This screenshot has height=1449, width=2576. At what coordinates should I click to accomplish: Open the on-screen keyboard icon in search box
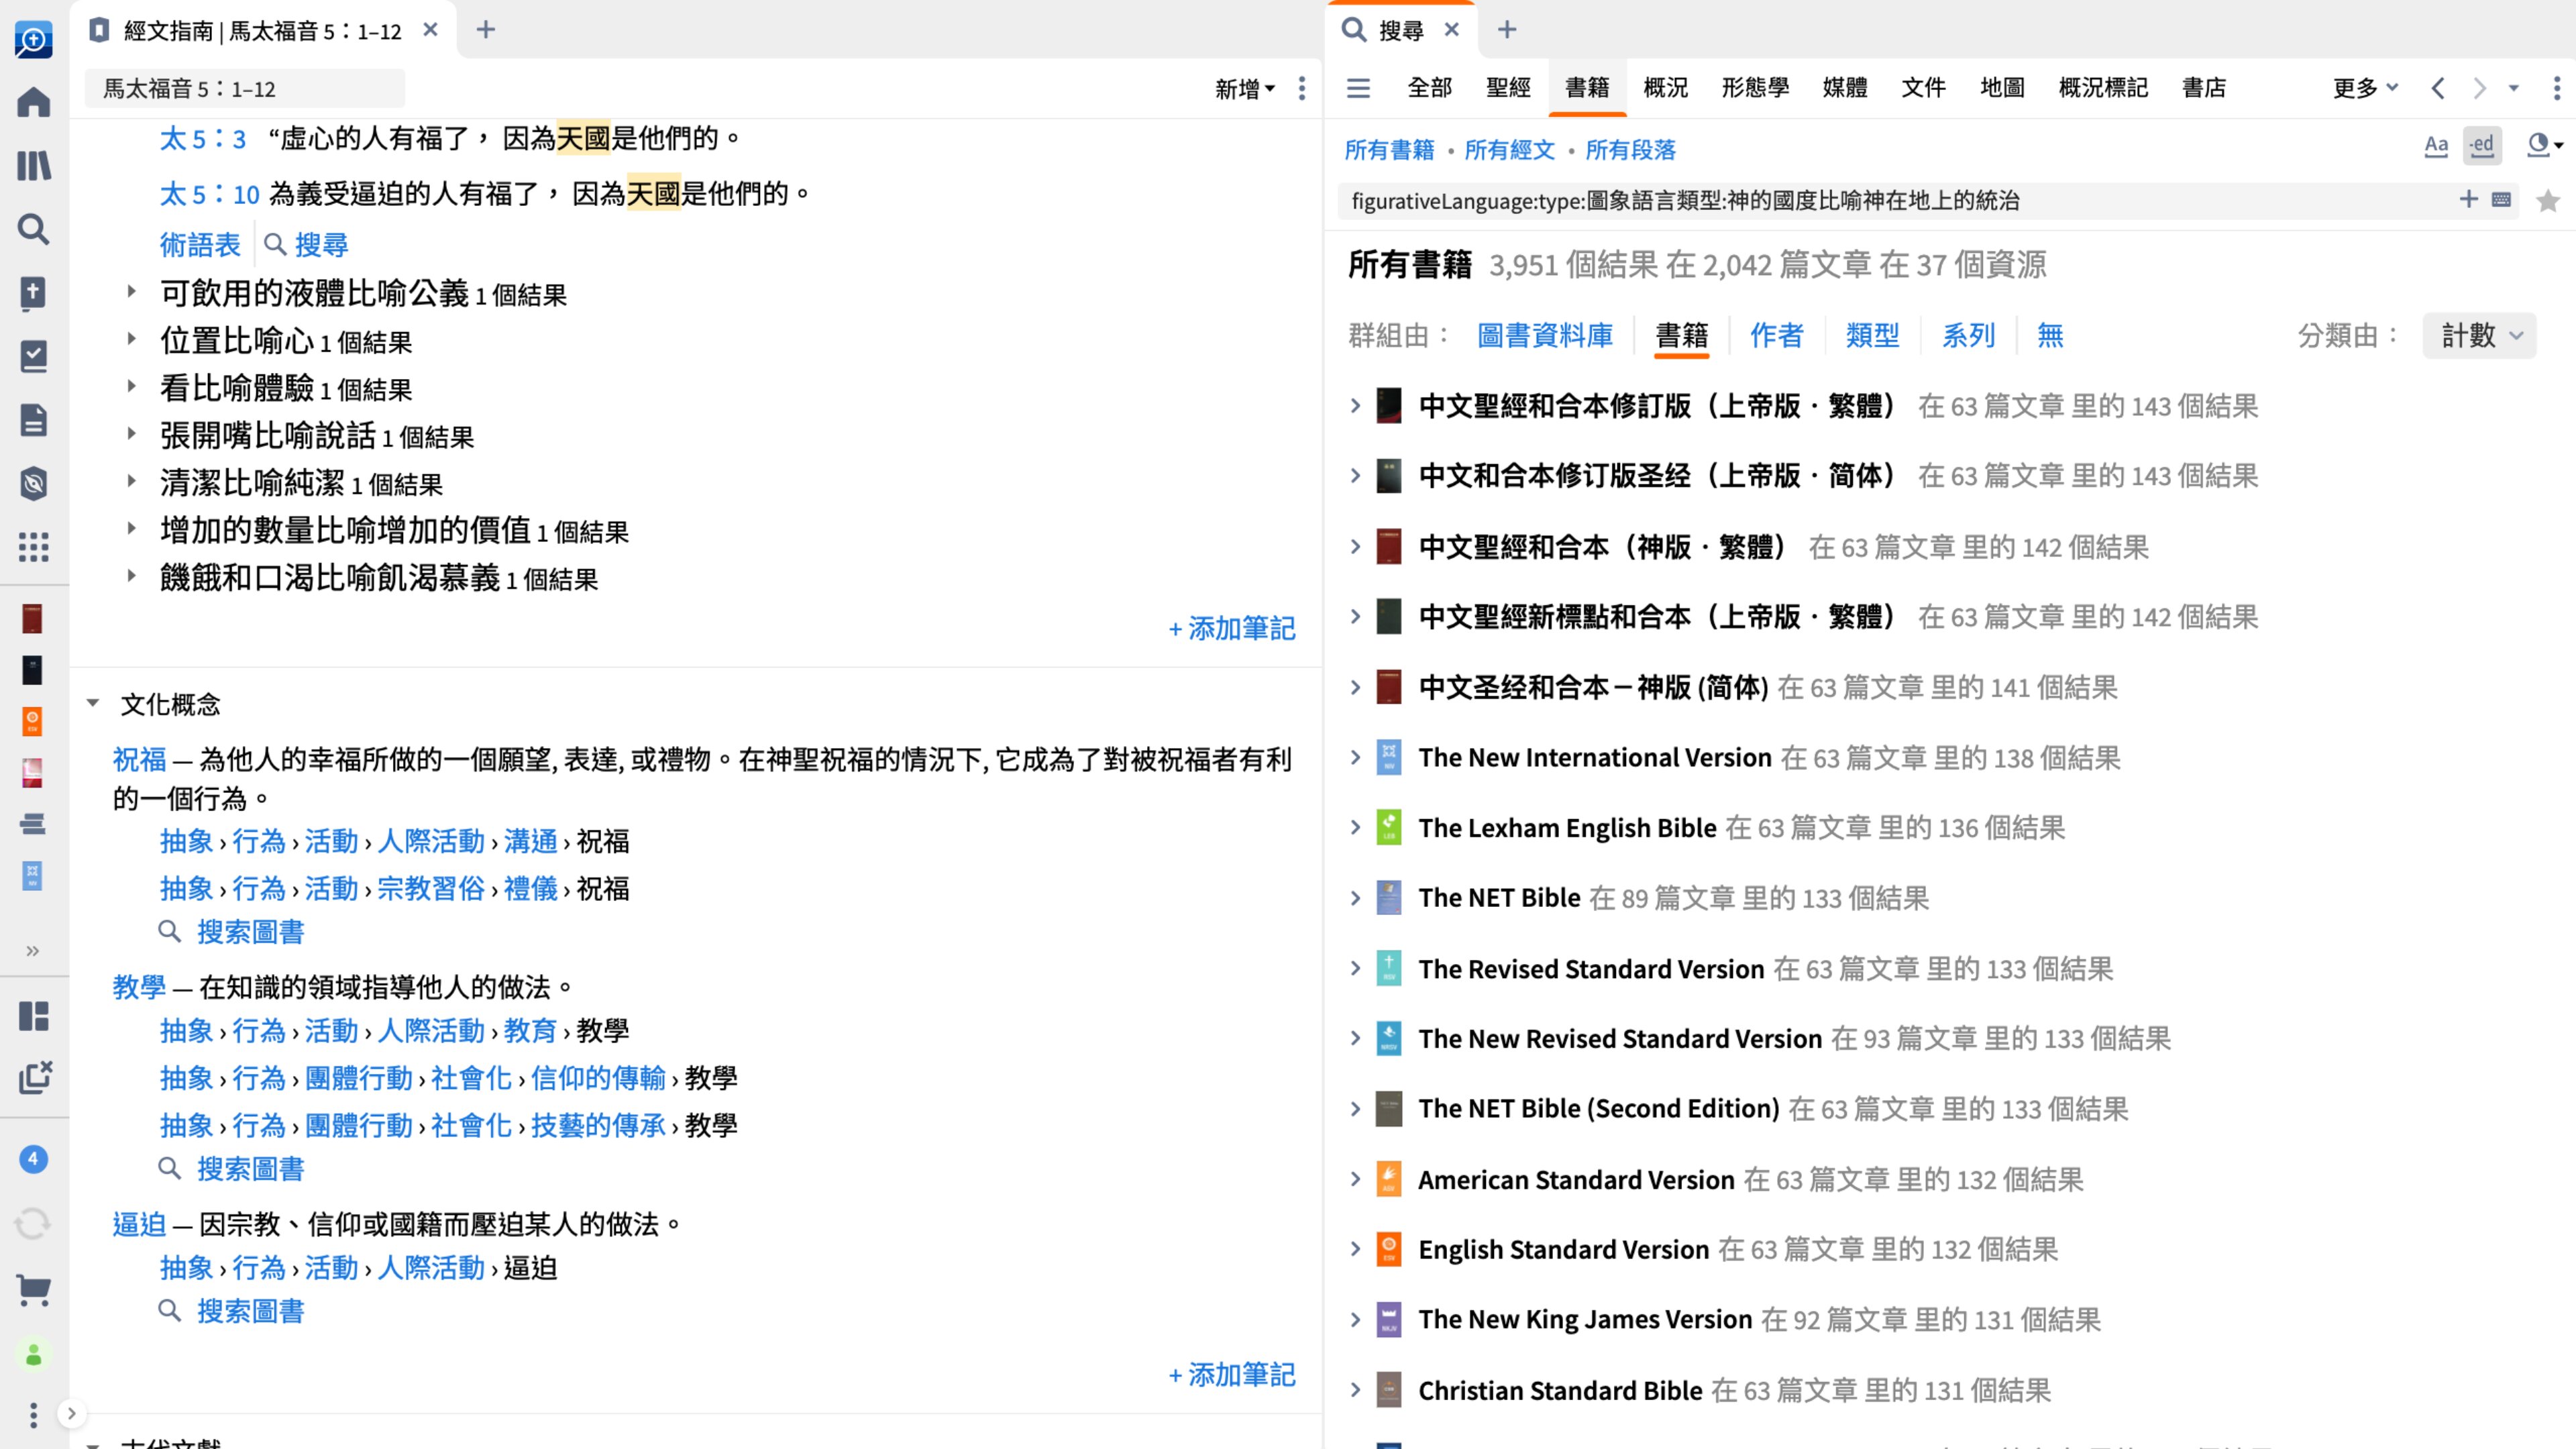coord(2501,200)
